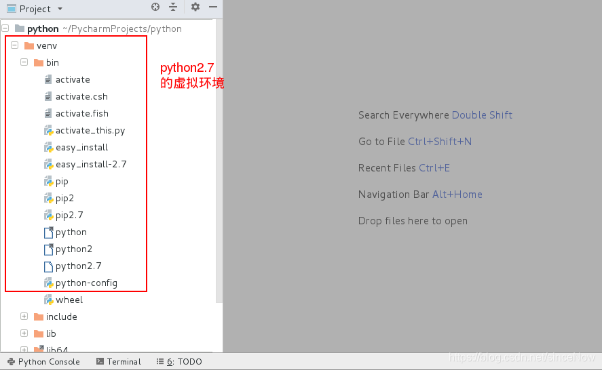Click the pip2.7 file icon
The width and height of the screenshot is (602, 370).
point(48,215)
